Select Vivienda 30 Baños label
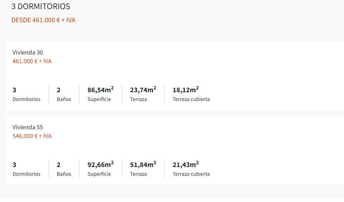Image resolution: width=344 pixels, height=202 pixels. tap(64, 99)
